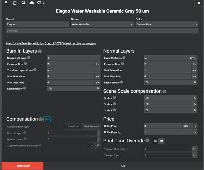Open the Brand dropdown showing Elegoo

point(38,24)
